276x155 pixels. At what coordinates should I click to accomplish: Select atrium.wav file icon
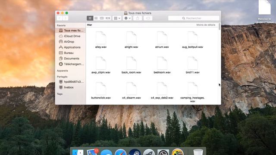pyautogui.click(x=162, y=37)
